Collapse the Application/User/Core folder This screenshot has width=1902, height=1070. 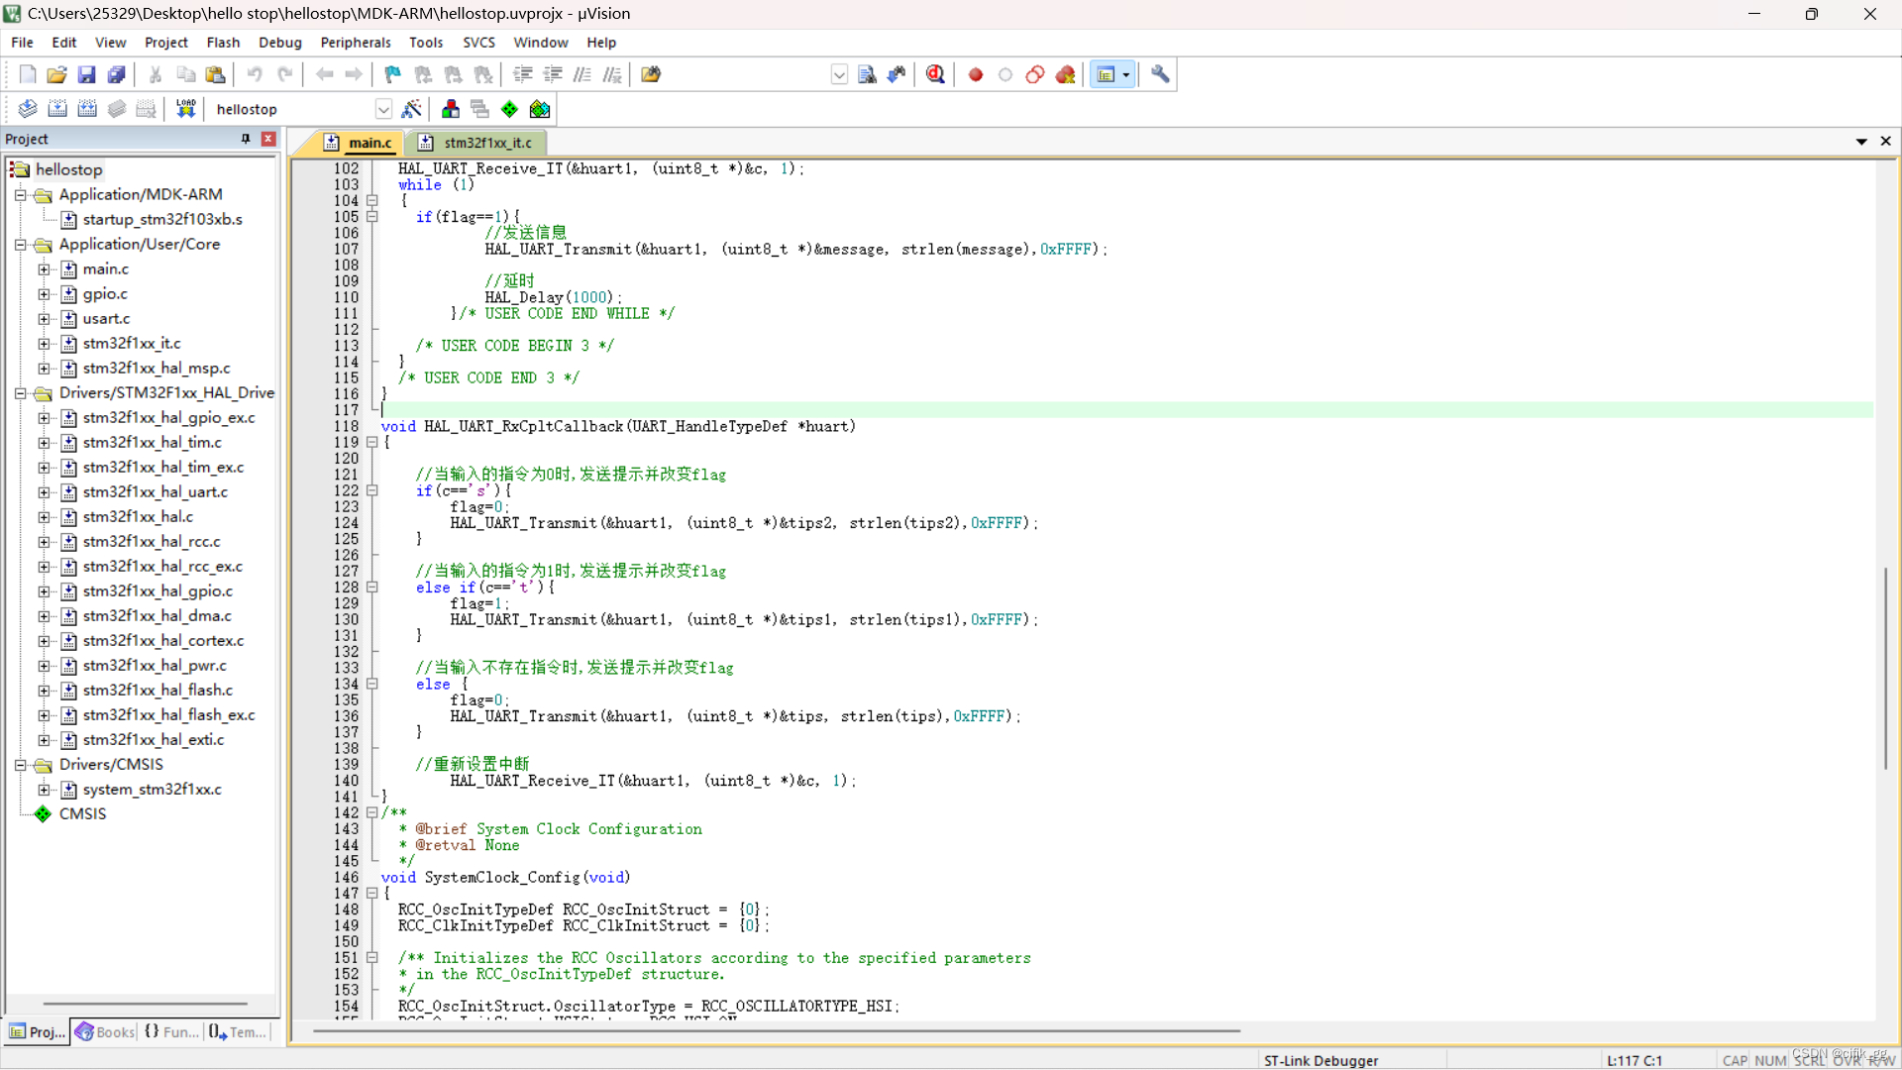click(x=20, y=245)
